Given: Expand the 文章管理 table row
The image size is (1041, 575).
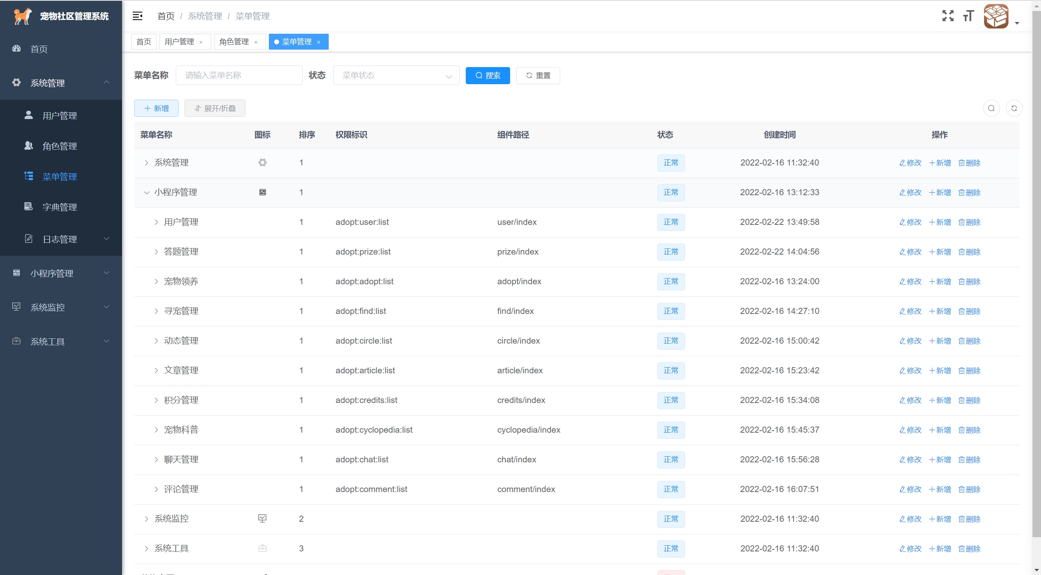Looking at the screenshot, I should pos(156,370).
